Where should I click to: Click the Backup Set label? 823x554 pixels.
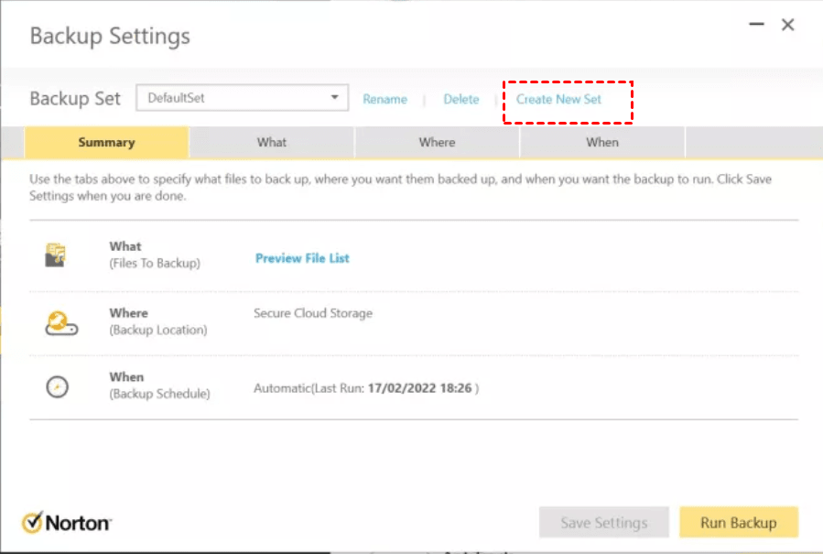coord(75,99)
